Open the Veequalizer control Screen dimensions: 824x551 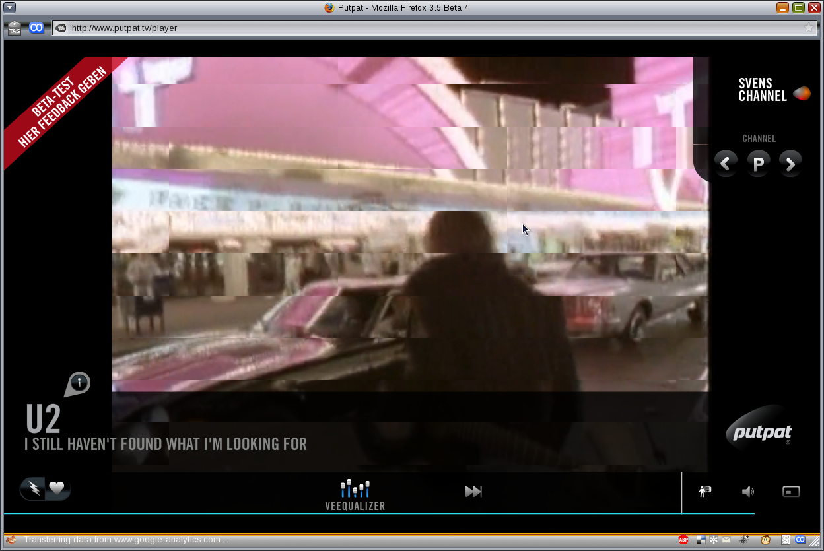[355, 495]
